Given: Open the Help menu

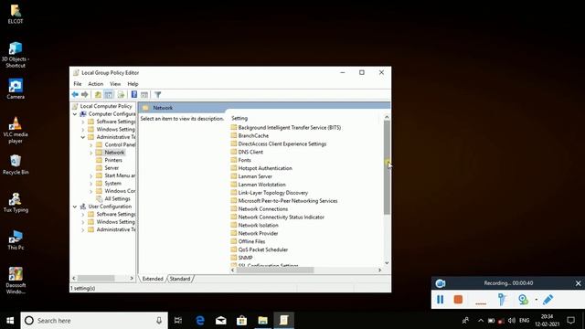Looking at the screenshot, I should (x=133, y=84).
